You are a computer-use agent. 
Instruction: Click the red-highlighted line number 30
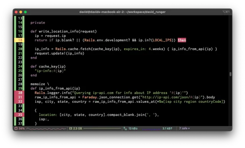(19, 93)
